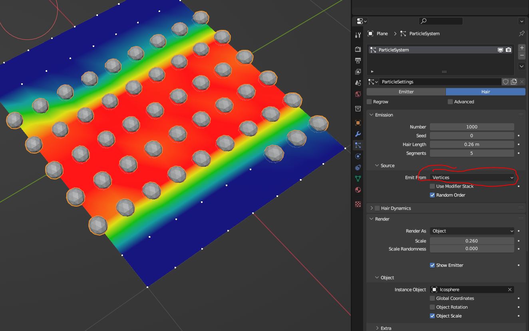Click the pin icon beside ParticleSystem breadcrumb
This screenshot has height=331, width=529.
point(521,33)
